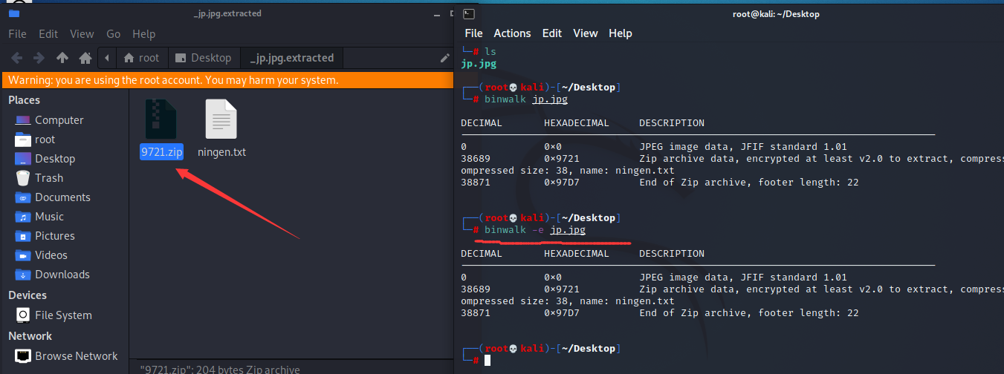Click the first 38689 decimal value
The image size is (1004, 374).
click(476, 159)
